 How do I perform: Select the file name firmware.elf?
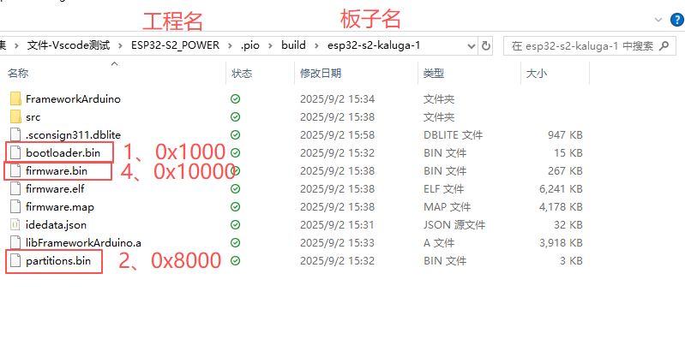55,189
